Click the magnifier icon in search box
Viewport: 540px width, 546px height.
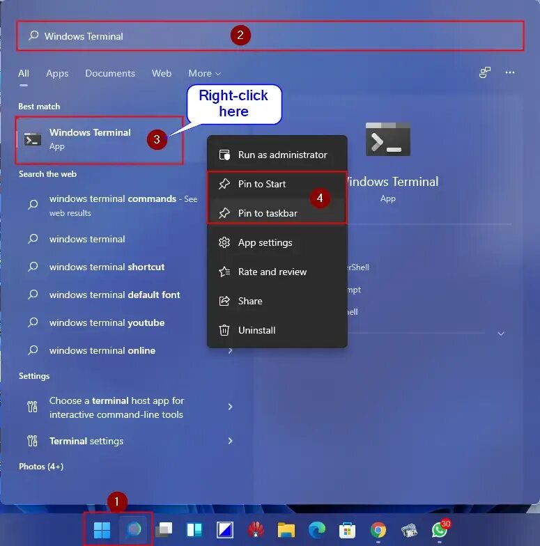click(33, 36)
